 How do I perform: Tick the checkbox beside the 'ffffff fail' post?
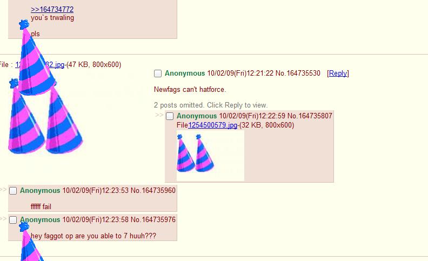pos(13,191)
